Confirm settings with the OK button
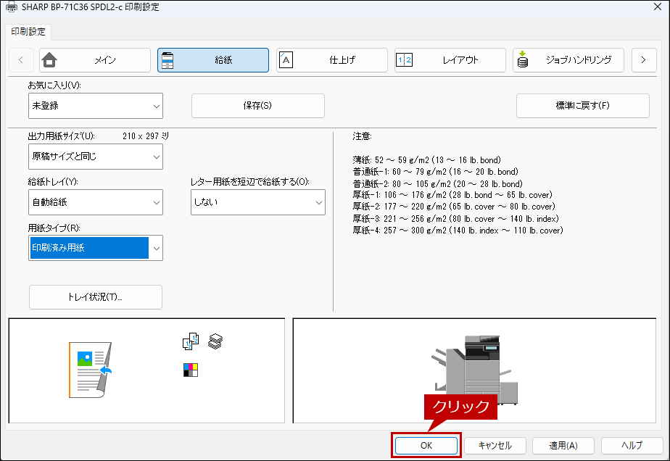Image resolution: width=670 pixels, height=461 pixels. tap(426, 446)
